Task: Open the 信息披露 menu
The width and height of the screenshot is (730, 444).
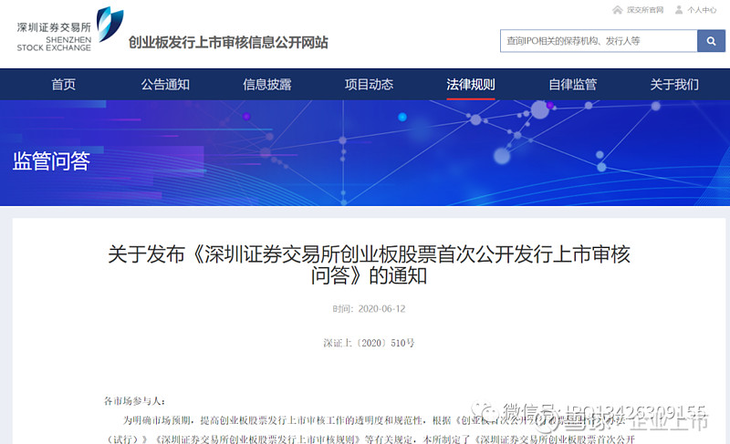Action: tap(267, 85)
